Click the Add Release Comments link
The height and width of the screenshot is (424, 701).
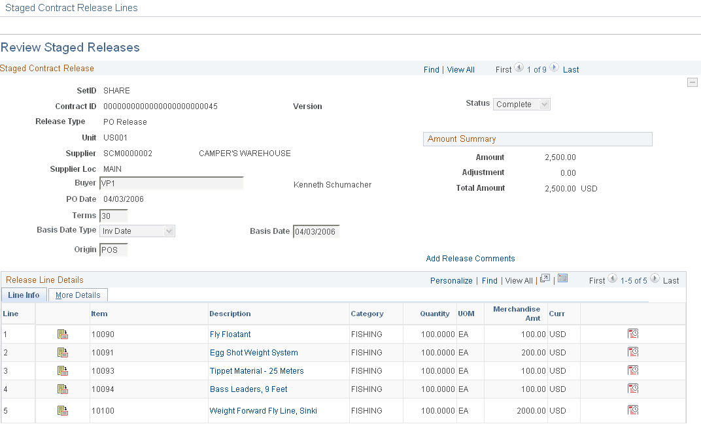[x=470, y=258]
